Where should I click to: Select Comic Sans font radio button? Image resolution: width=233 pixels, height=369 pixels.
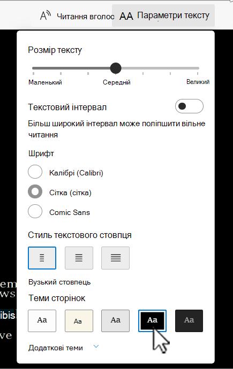pyautogui.click(x=35, y=211)
